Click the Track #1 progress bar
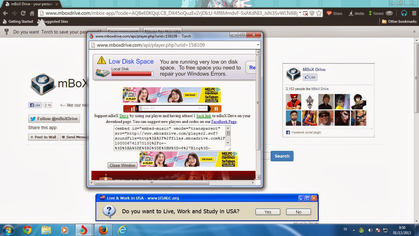 [x=173, y=108]
